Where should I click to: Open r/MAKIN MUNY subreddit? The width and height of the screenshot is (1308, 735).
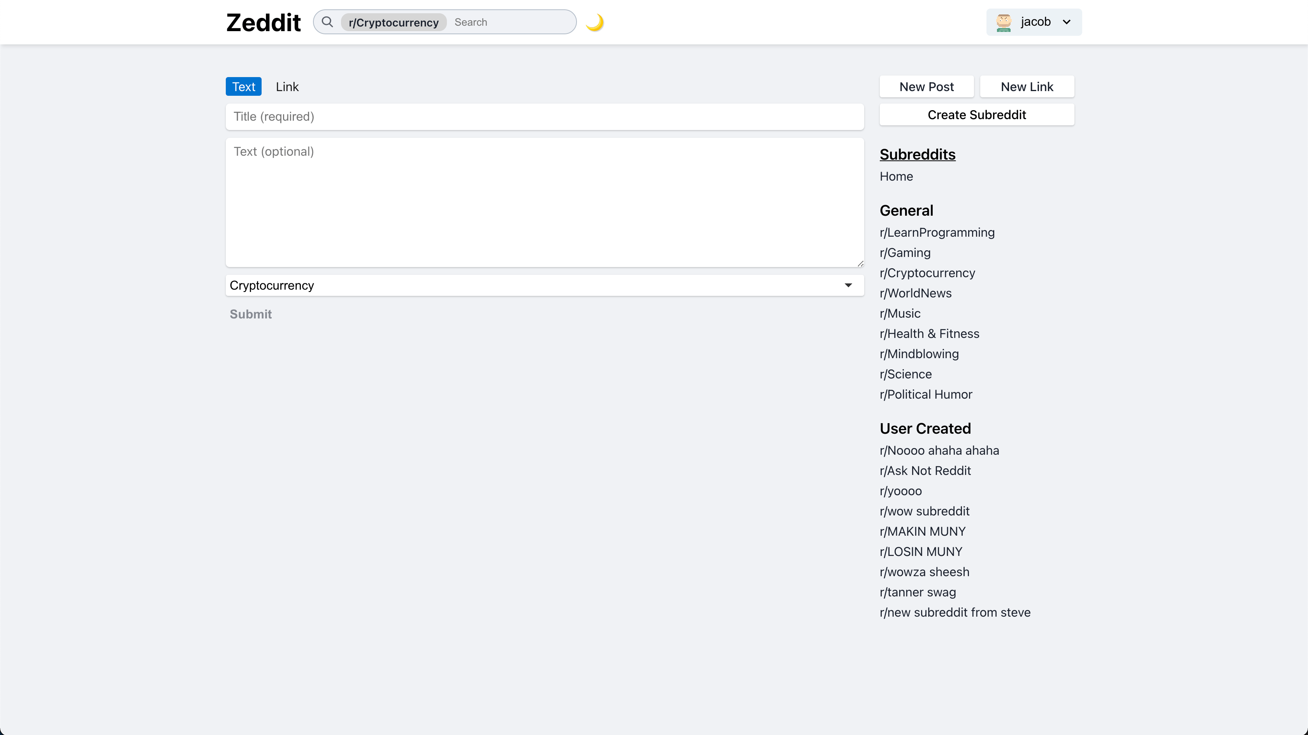923,532
